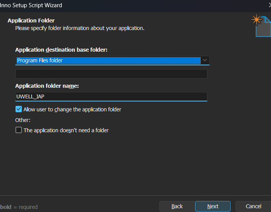Image resolution: width=271 pixels, height=212 pixels.
Task: Cancel the script wizard
Action: pyautogui.click(x=253, y=206)
